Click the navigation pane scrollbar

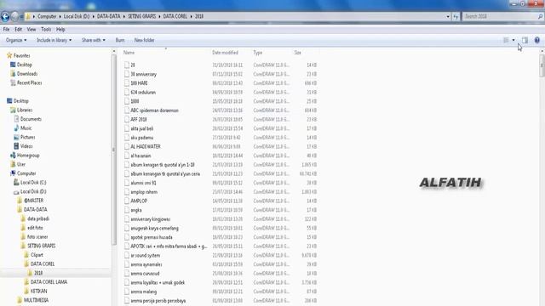113,150
